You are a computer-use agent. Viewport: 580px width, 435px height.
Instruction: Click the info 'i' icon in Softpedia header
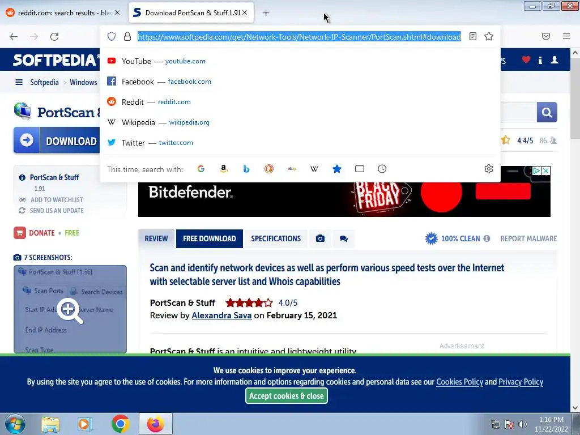(x=540, y=60)
